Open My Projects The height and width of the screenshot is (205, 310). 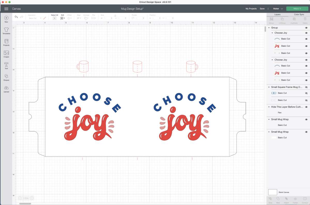pos(251,9)
